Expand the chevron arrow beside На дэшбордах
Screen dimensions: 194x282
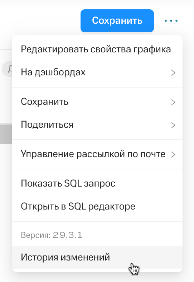pos(173,73)
